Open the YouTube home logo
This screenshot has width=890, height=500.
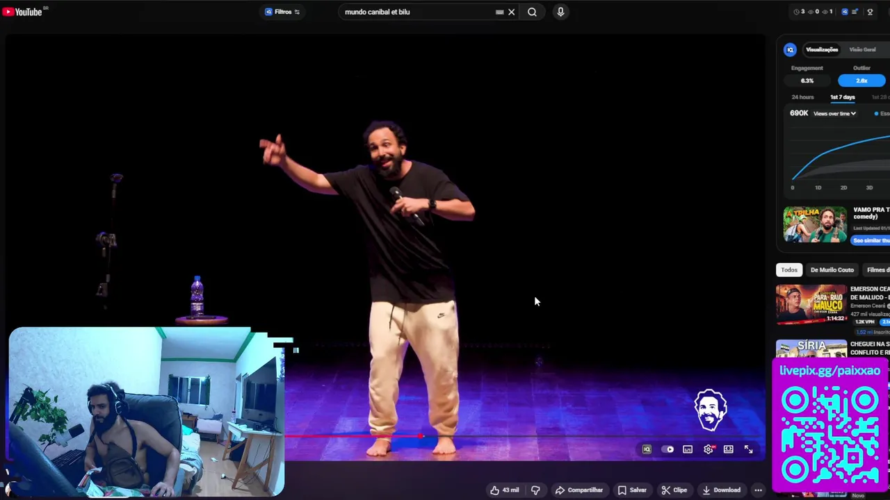tap(22, 12)
